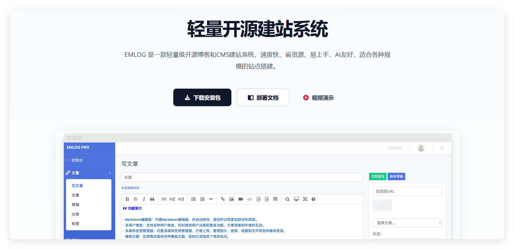Select 写文章 in the sidebar submenu

click(x=77, y=186)
